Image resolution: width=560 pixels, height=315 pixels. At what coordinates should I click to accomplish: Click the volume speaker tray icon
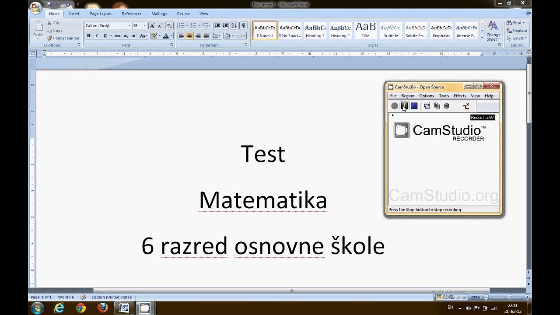[469, 308]
